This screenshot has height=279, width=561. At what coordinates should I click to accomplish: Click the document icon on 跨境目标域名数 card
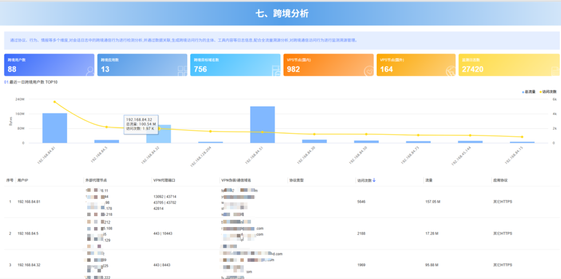coord(275,71)
